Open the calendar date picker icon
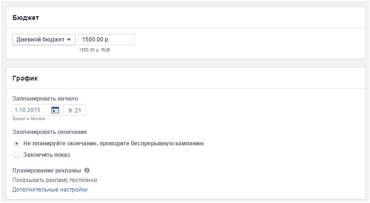Image resolution: width=370 pixels, height=203 pixels. 55,110
